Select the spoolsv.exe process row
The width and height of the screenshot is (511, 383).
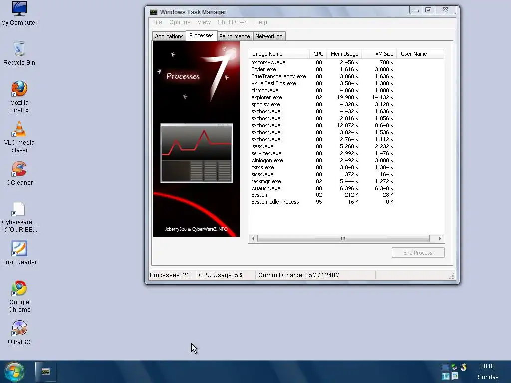click(346, 105)
